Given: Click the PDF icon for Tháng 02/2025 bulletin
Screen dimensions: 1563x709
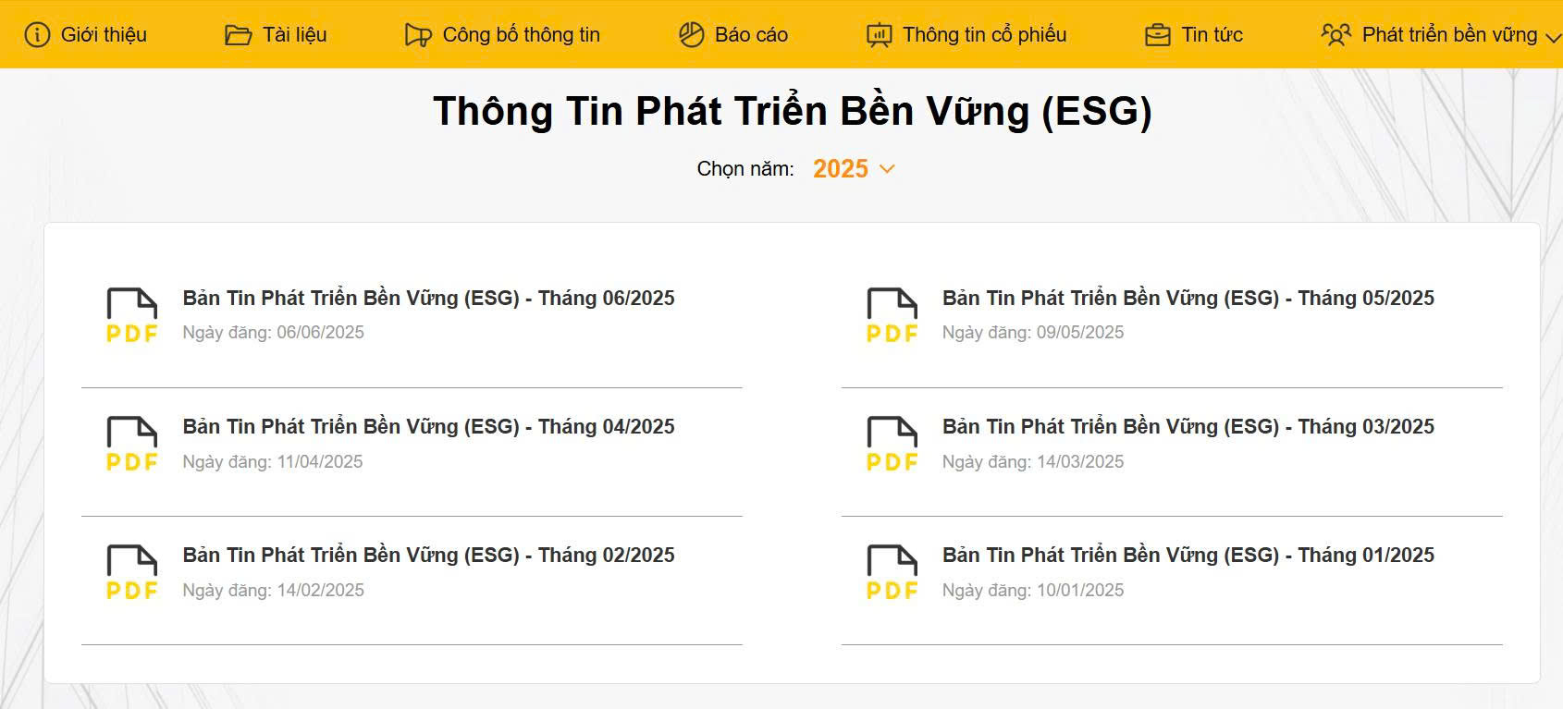Looking at the screenshot, I should [x=132, y=572].
